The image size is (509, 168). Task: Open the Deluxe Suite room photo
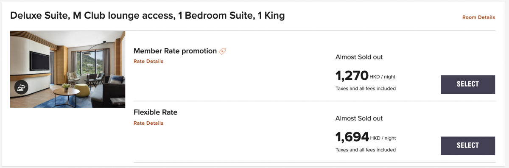(67, 69)
